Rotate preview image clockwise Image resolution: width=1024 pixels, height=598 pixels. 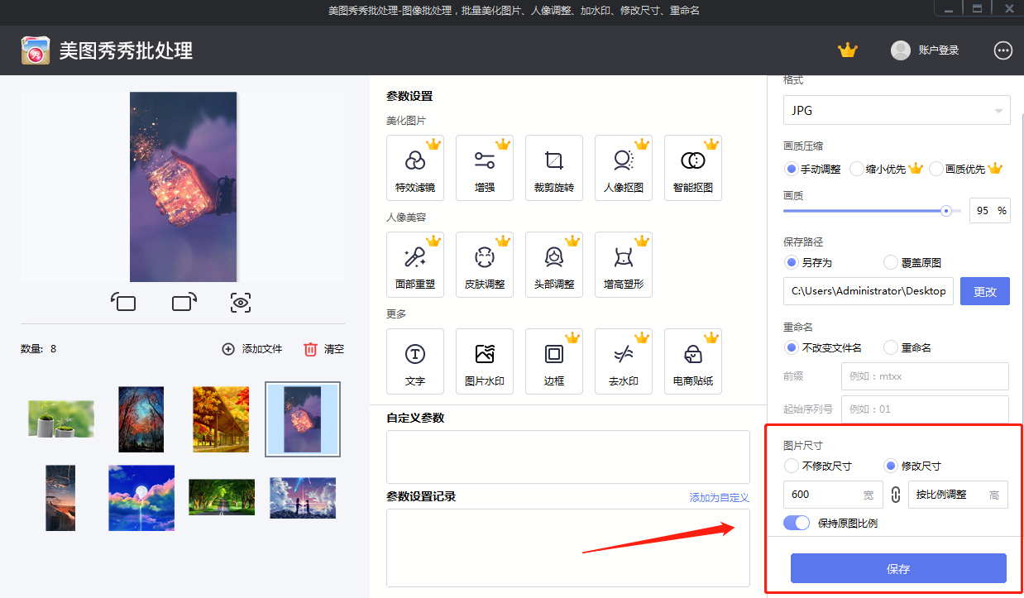pos(184,302)
